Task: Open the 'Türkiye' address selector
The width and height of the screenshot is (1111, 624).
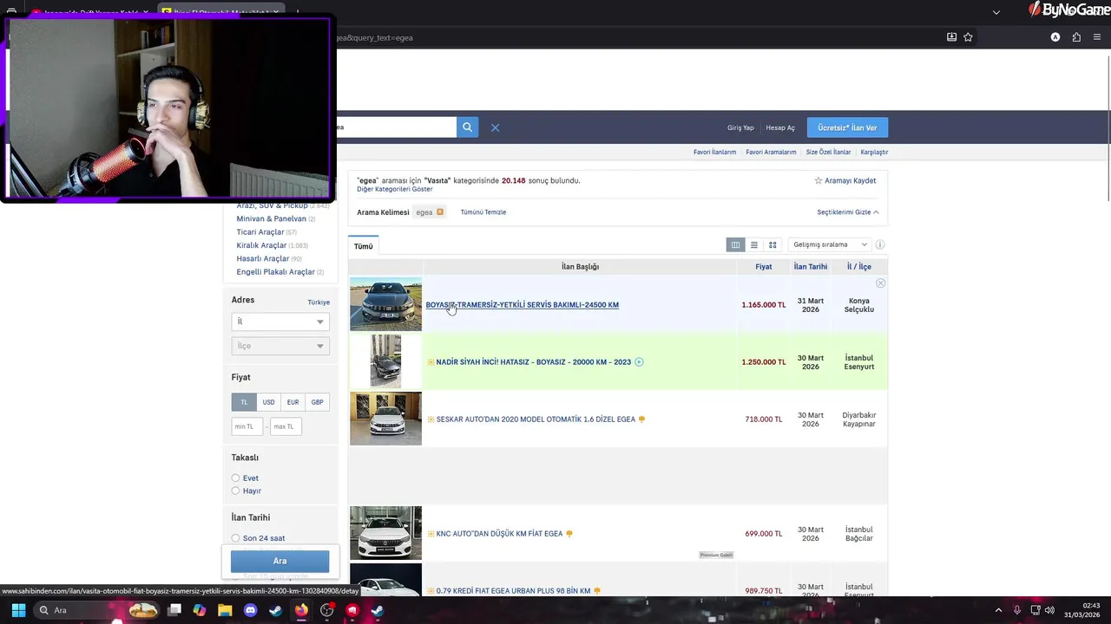Action: tap(319, 302)
